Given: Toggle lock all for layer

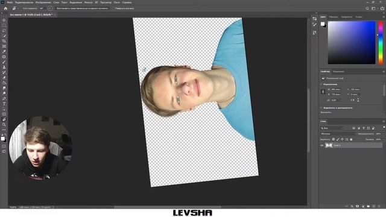Looking at the screenshot, I should point(351,139).
